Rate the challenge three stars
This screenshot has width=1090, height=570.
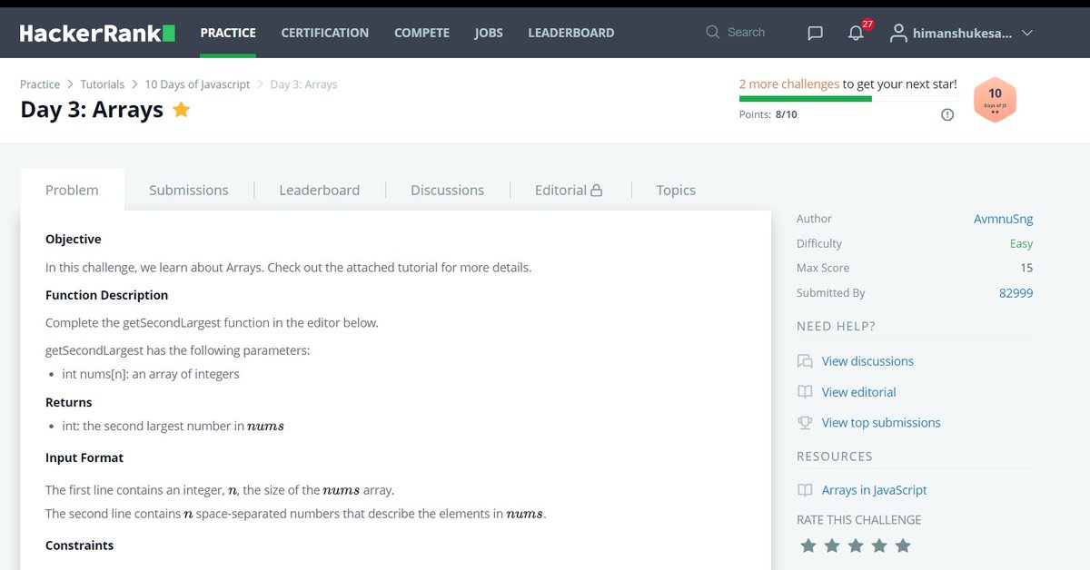coord(856,545)
